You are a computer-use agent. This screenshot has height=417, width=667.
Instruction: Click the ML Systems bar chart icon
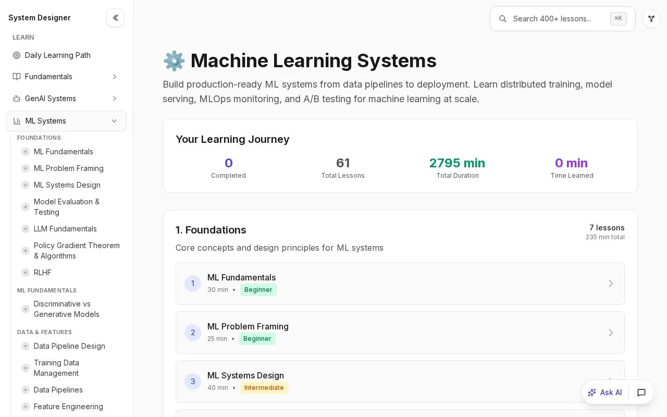17,121
